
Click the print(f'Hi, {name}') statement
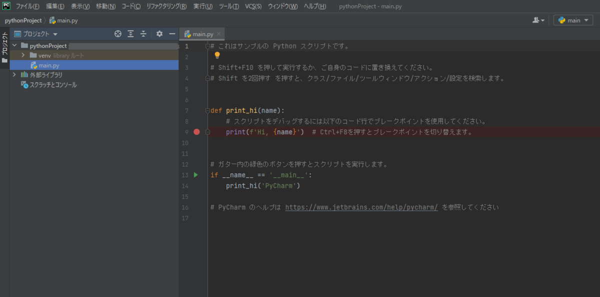coord(264,132)
